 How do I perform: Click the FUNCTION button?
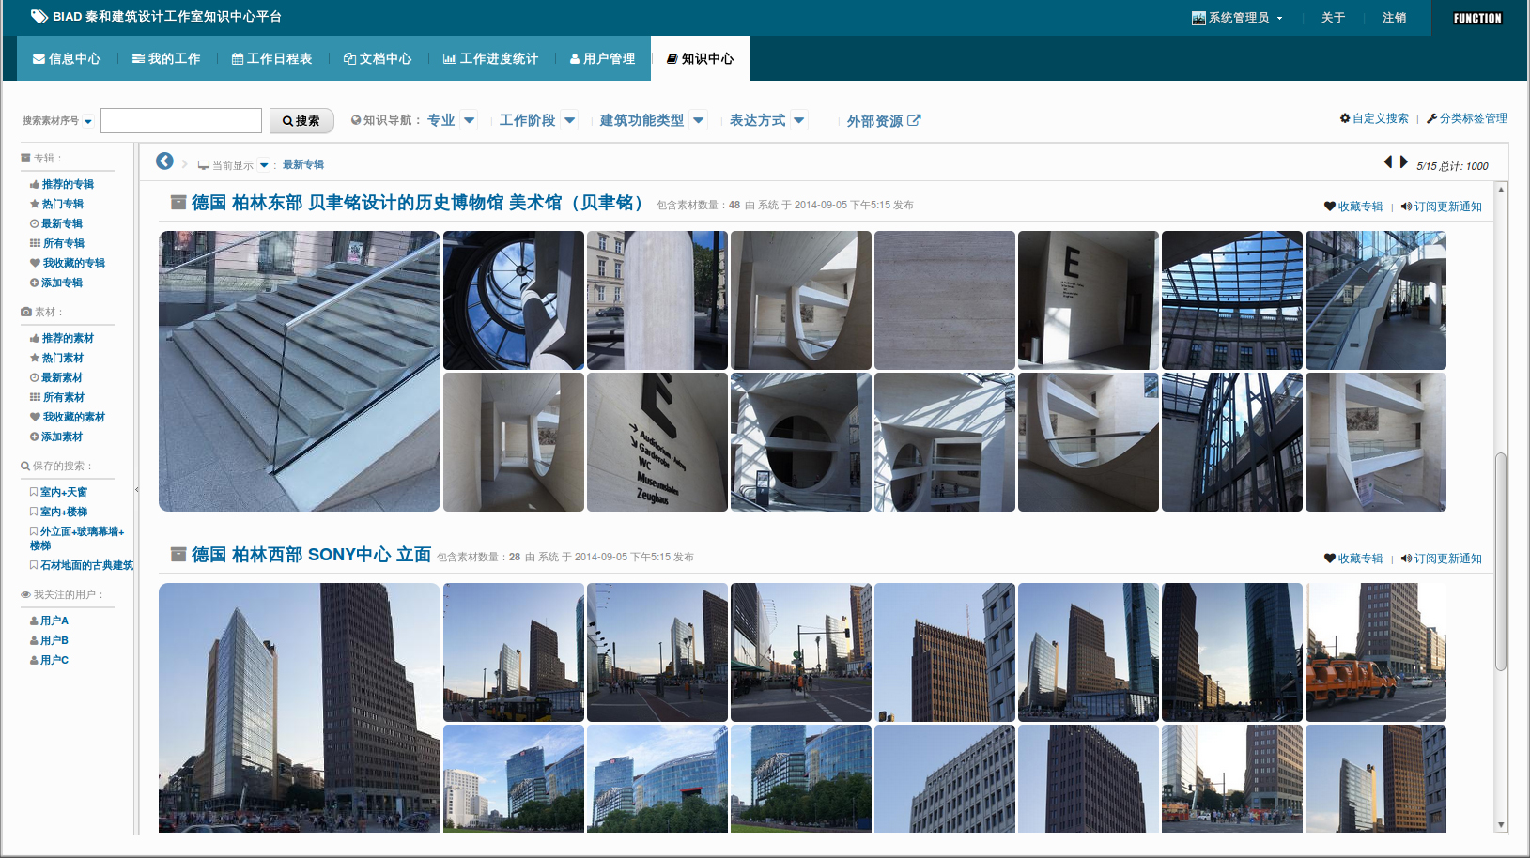pyautogui.click(x=1477, y=18)
